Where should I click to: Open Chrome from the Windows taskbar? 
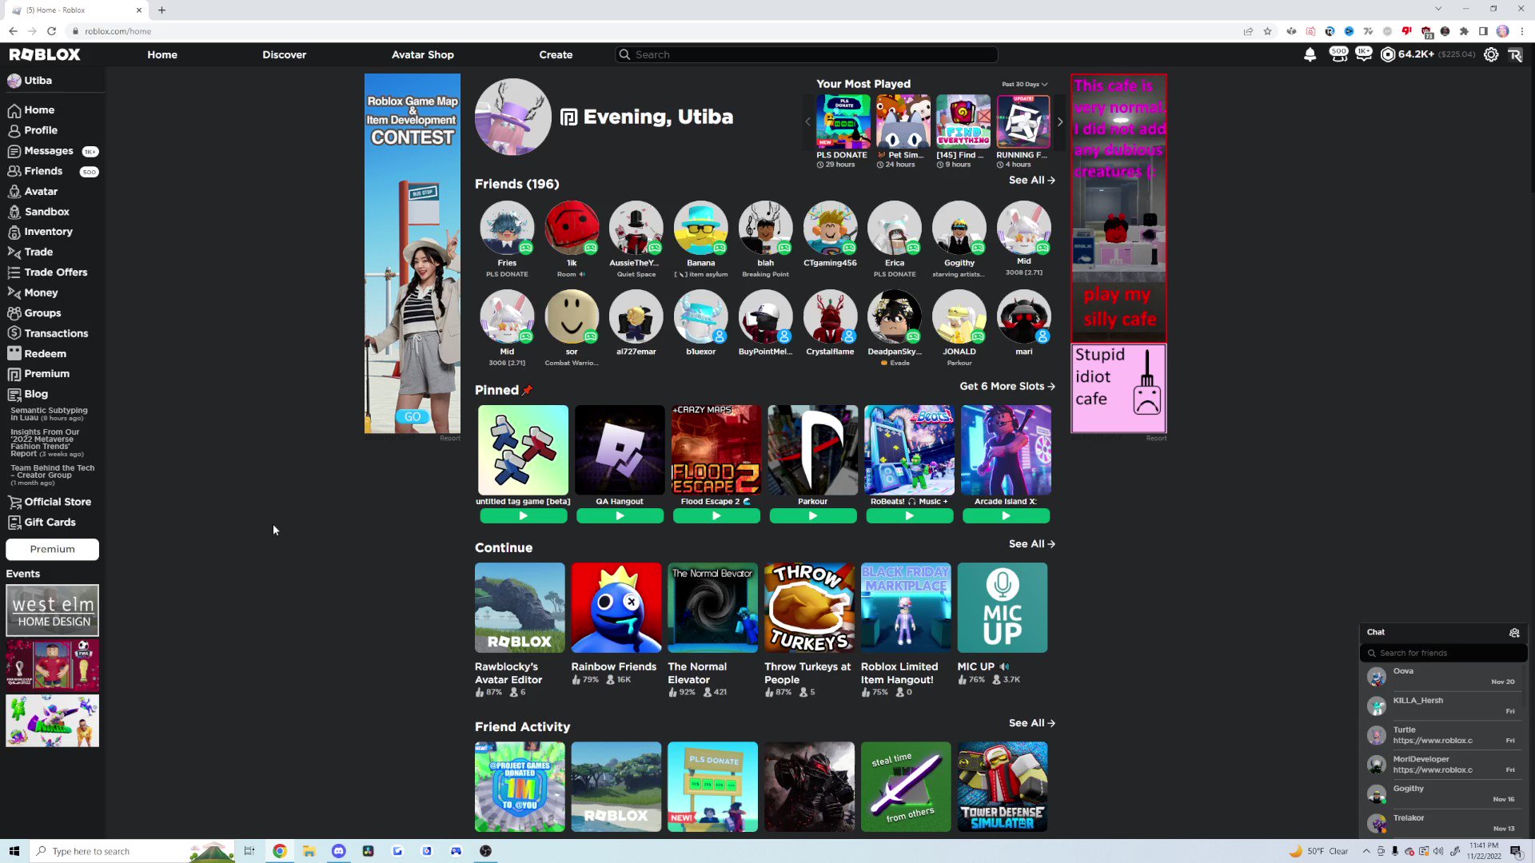(279, 851)
